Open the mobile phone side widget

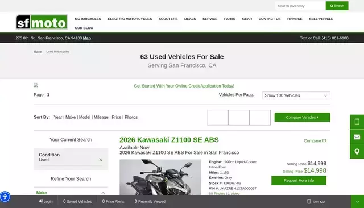click(x=357, y=122)
